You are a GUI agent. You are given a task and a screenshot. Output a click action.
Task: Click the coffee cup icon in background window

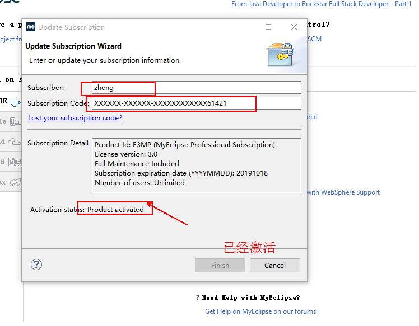[x=16, y=102]
